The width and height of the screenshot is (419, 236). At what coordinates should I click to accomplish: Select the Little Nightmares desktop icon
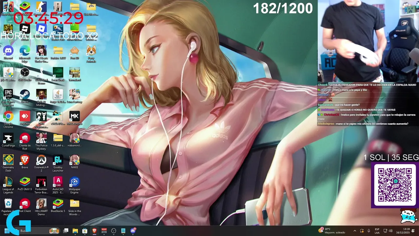point(41,120)
